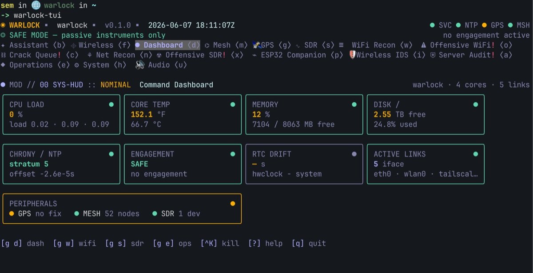Open WiFi Recon module

point(376,45)
